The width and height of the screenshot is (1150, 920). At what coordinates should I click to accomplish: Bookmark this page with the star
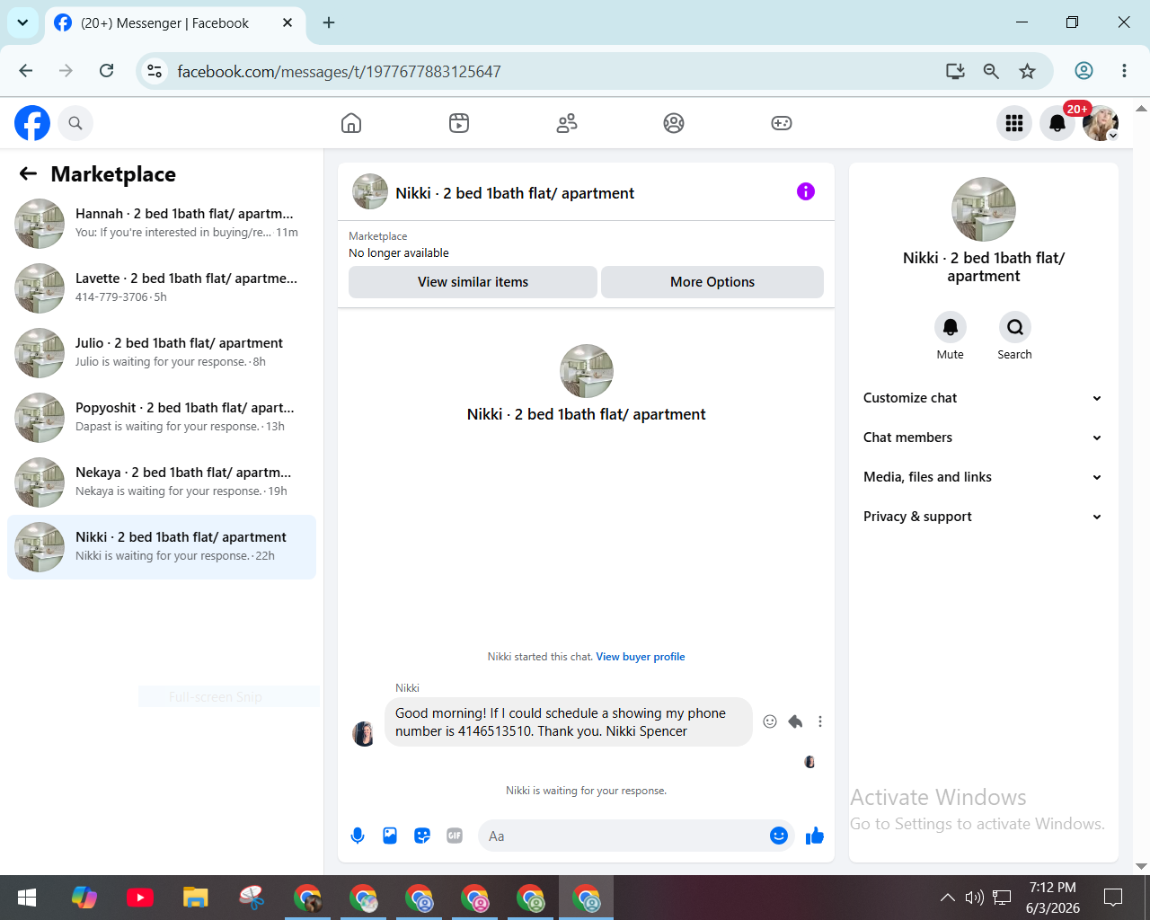(x=1028, y=71)
